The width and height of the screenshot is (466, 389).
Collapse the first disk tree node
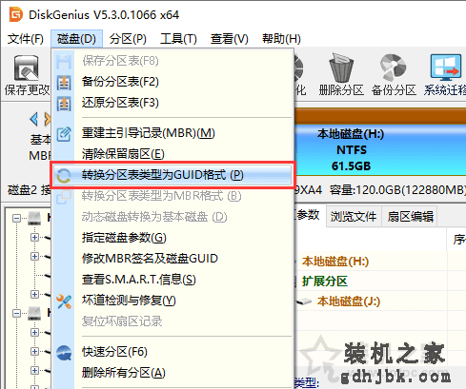point(16,218)
